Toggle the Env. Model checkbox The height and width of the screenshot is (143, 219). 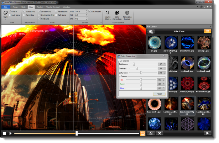(89, 11)
